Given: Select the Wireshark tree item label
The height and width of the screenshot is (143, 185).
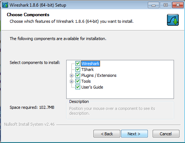Looking at the screenshot, I should click(x=90, y=64).
